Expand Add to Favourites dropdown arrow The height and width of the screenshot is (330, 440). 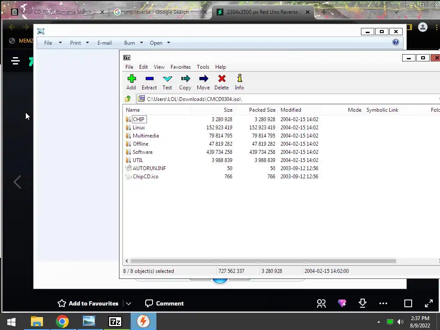coord(128,304)
